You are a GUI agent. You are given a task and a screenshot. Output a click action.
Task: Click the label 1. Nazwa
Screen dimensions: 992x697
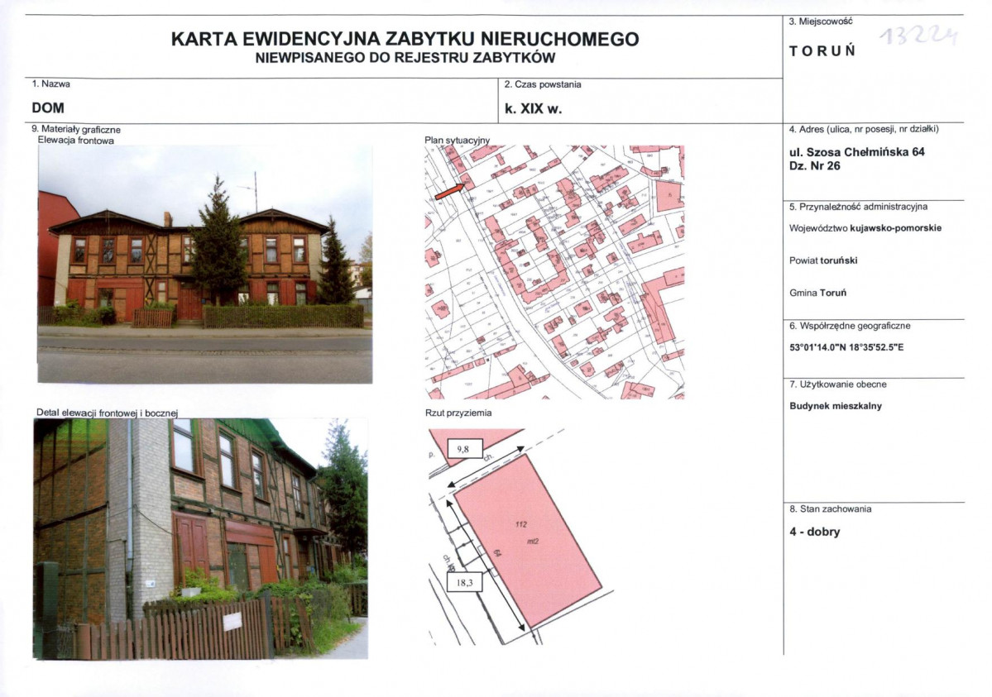pyautogui.click(x=51, y=84)
